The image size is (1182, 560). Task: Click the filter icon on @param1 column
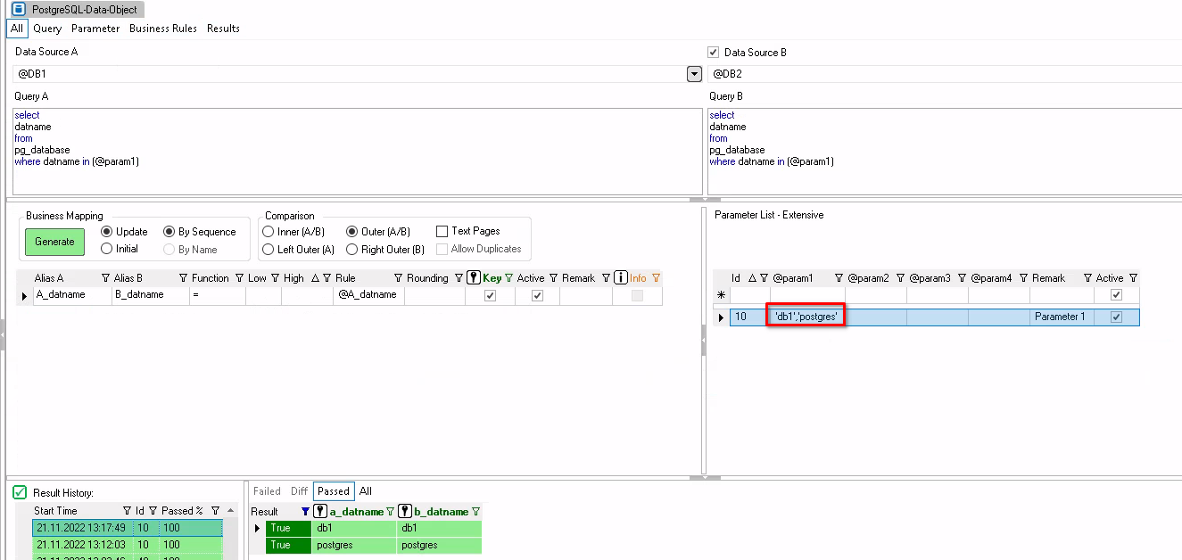pyautogui.click(x=839, y=278)
